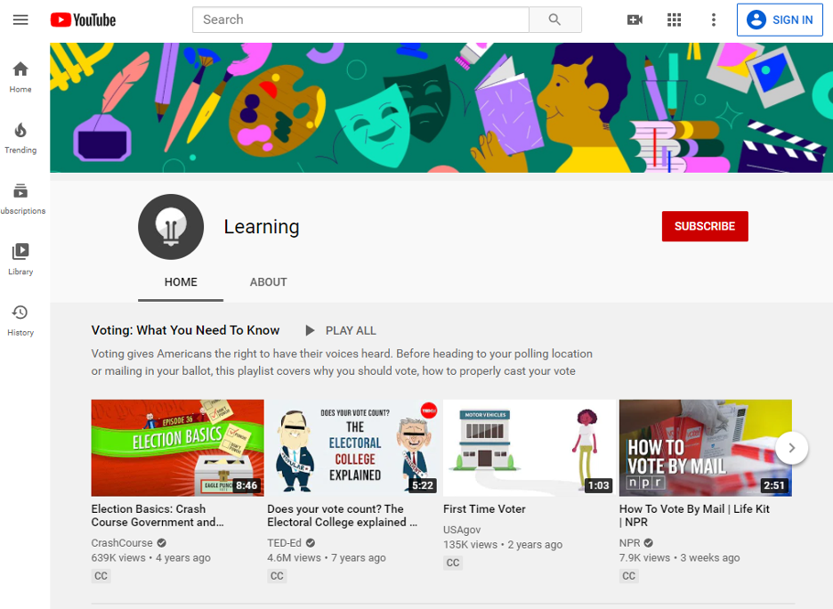This screenshot has width=833, height=609.
Task: Click the 8:46 duration label
Action: pyautogui.click(x=247, y=485)
